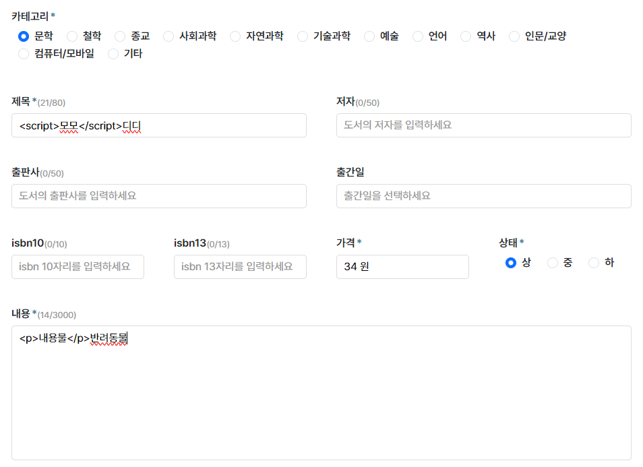Screen dimensions: 643x467
Task: Select 컴퓨터/모바일 category radio button
Action: tap(24, 54)
